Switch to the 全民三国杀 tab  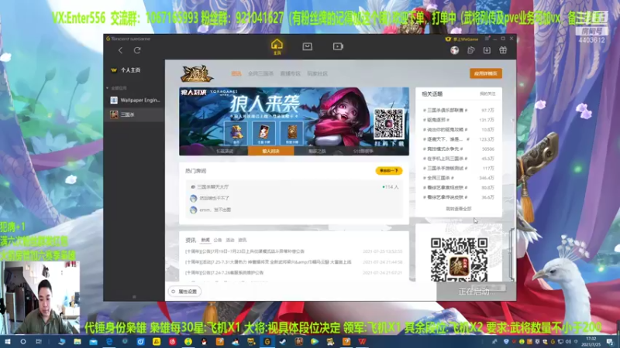pos(260,73)
